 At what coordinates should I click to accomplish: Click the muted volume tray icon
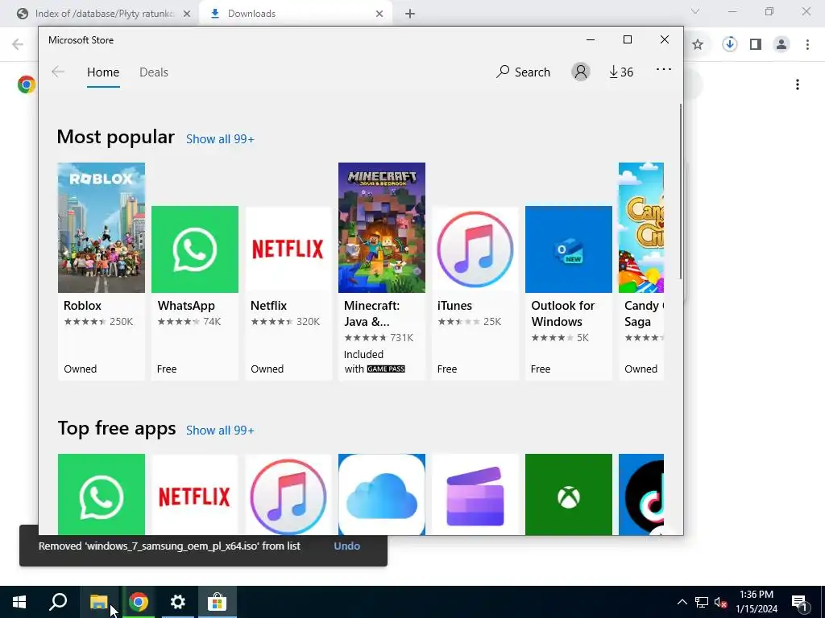(721, 602)
